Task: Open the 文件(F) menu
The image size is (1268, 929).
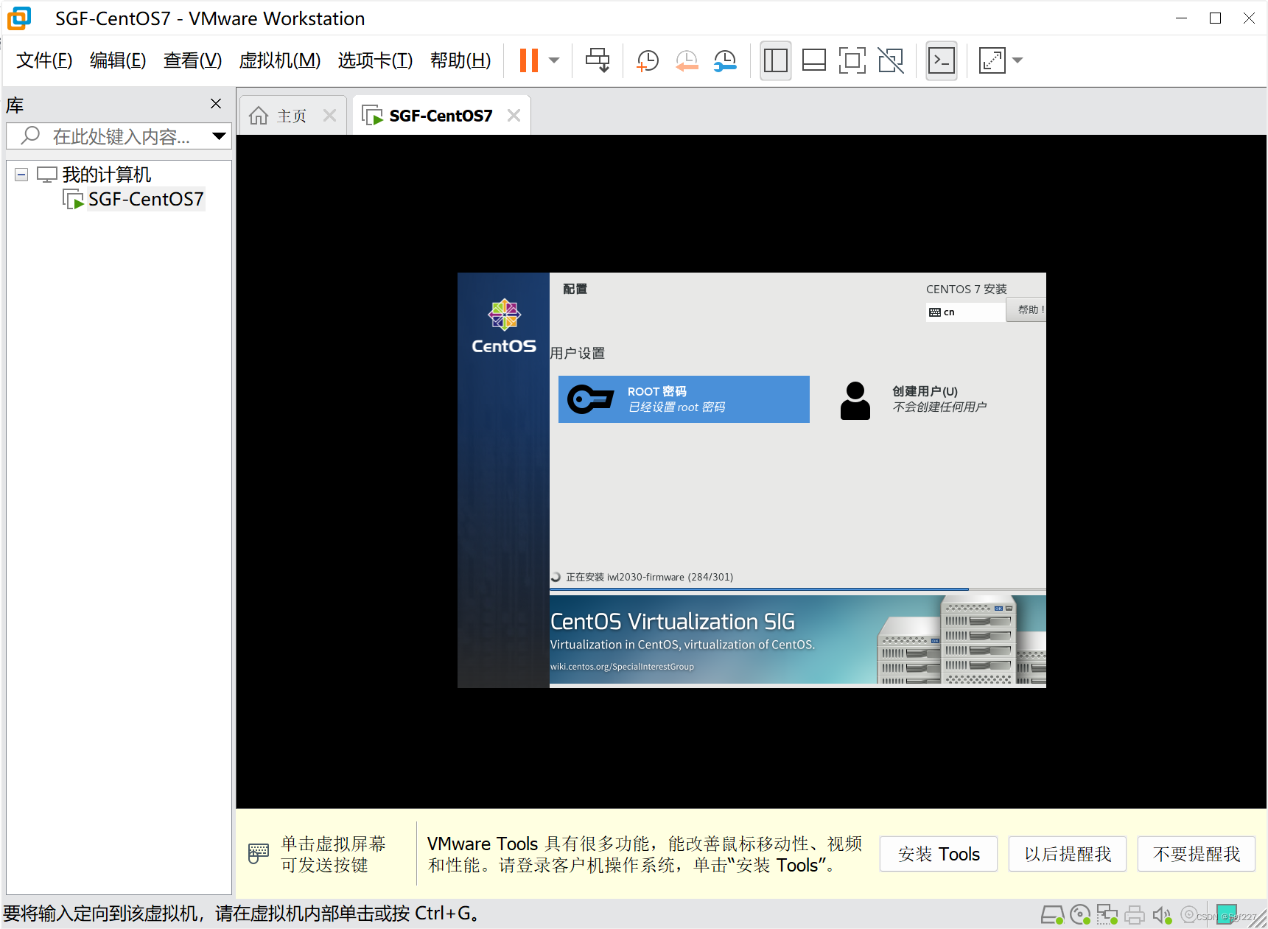Action: pos(44,60)
